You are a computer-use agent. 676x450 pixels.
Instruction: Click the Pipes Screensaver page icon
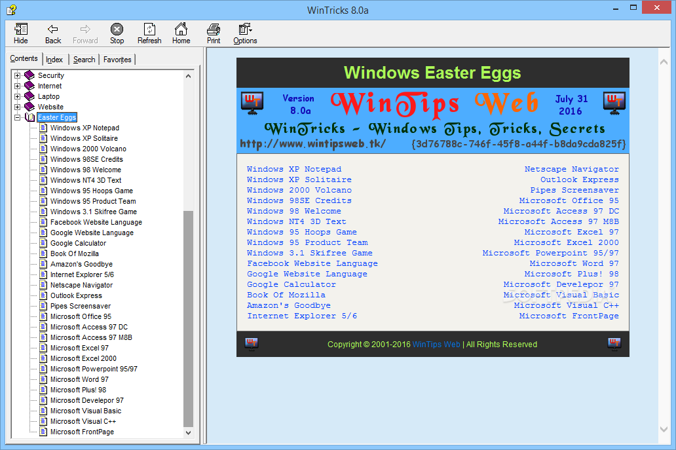[43, 306]
